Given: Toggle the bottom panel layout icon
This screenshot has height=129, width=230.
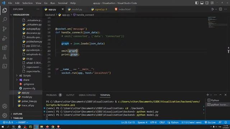Looking at the screenshot, I should point(202,3).
